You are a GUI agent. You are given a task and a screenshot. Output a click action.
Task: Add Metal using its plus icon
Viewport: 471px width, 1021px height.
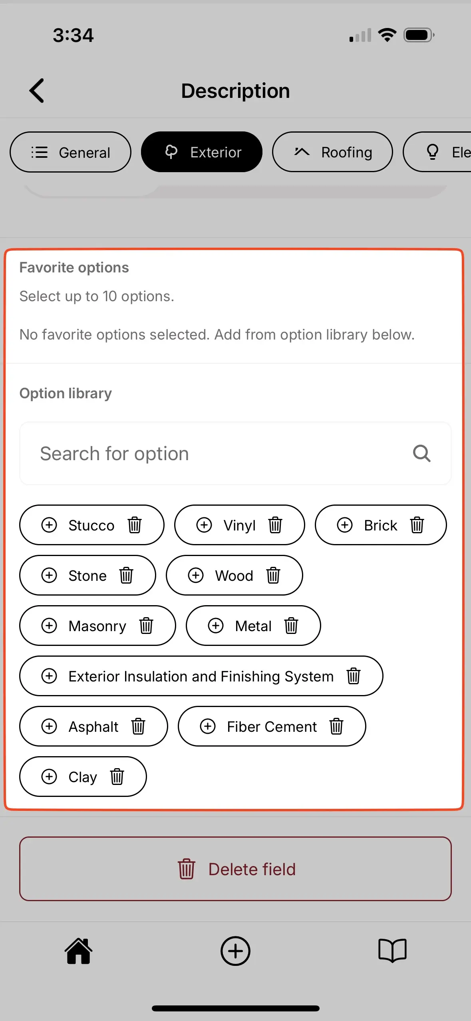[x=216, y=626]
